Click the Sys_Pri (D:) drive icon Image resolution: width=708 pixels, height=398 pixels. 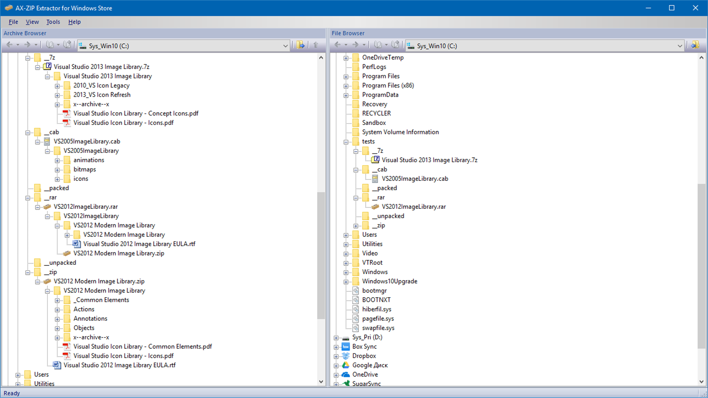tap(346, 338)
